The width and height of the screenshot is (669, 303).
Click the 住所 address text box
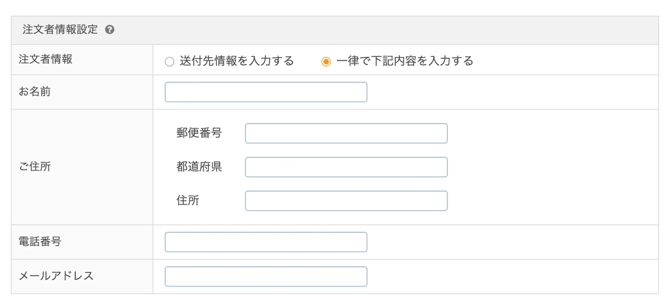tap(346, 201)
